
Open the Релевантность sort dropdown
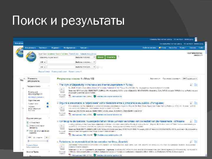tap(155, 79)
